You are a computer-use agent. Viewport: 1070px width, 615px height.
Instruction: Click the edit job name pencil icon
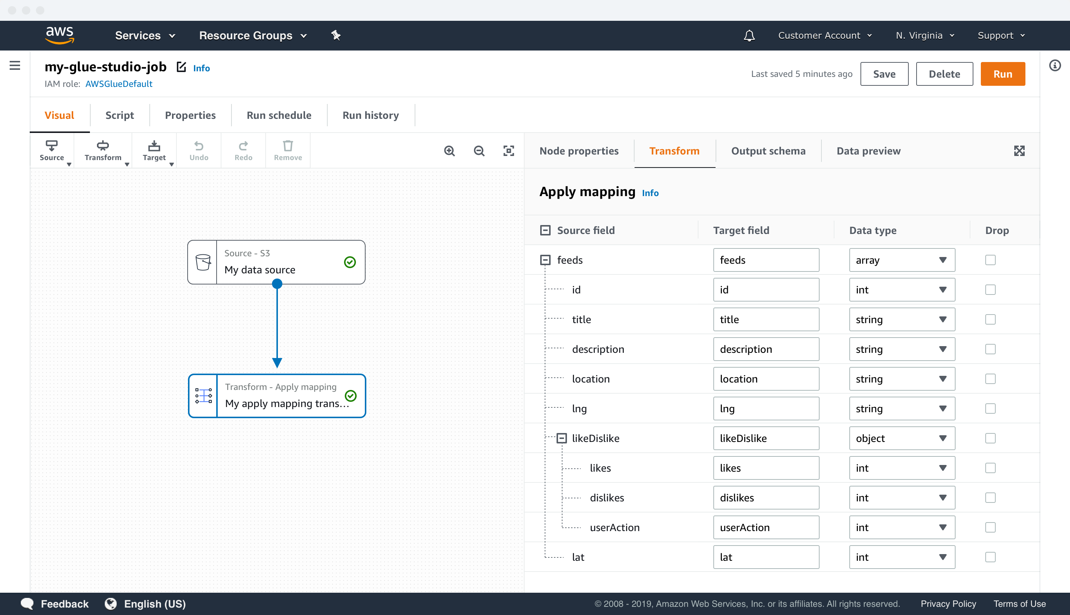[x=181, y=67]
